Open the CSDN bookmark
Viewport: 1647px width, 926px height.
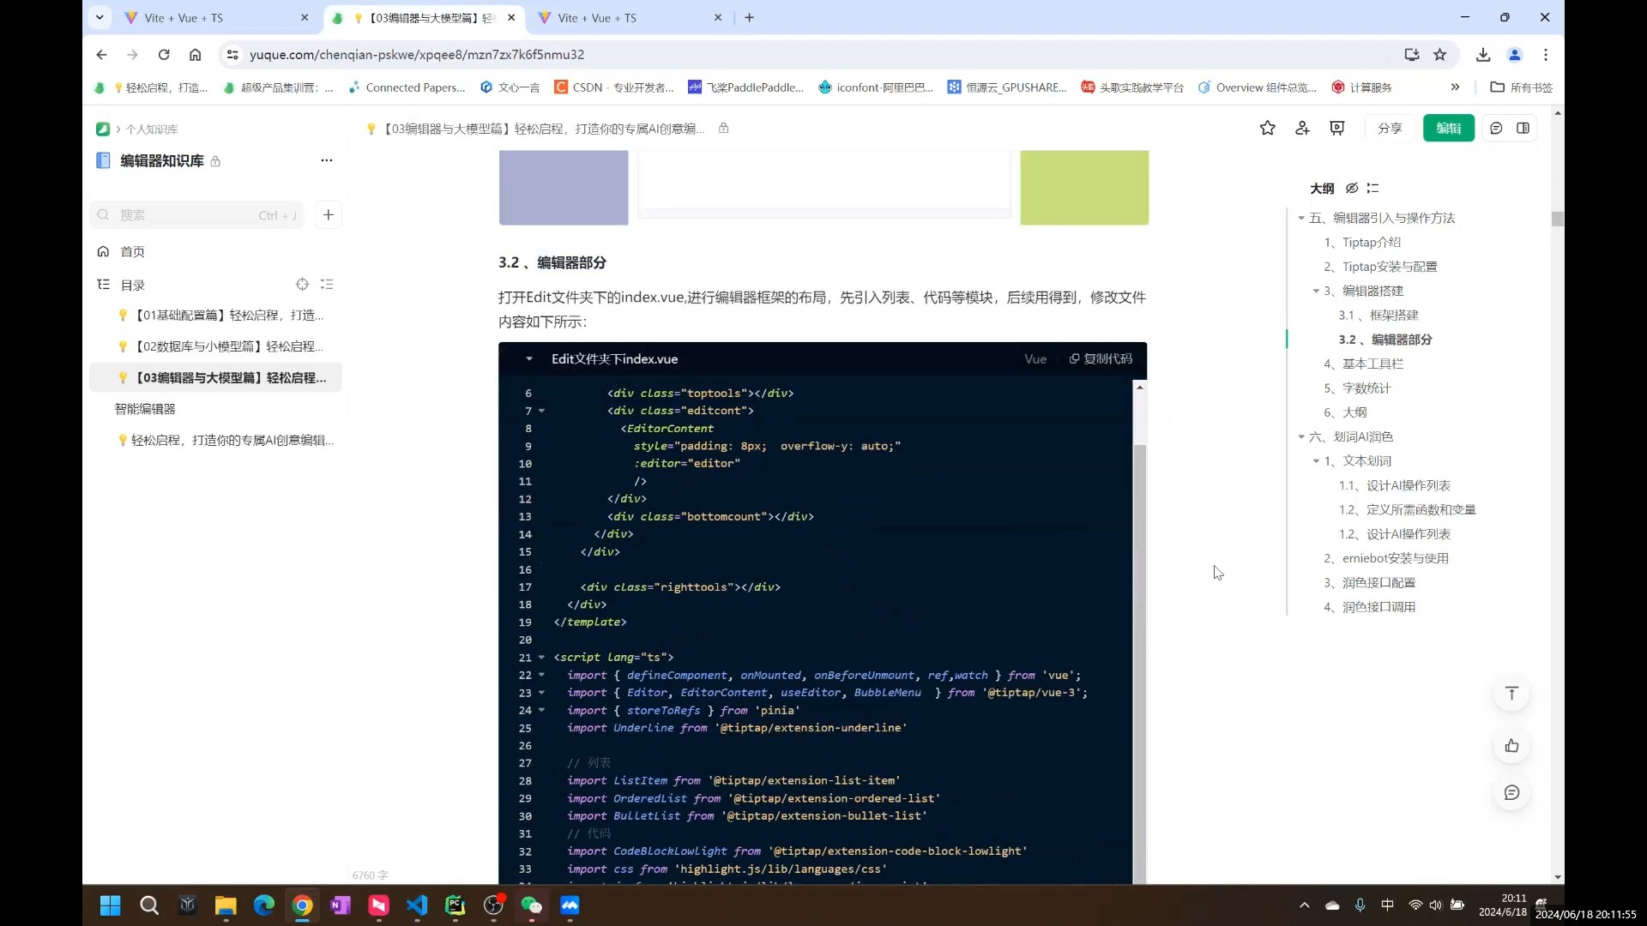click(x=614, y=87)
